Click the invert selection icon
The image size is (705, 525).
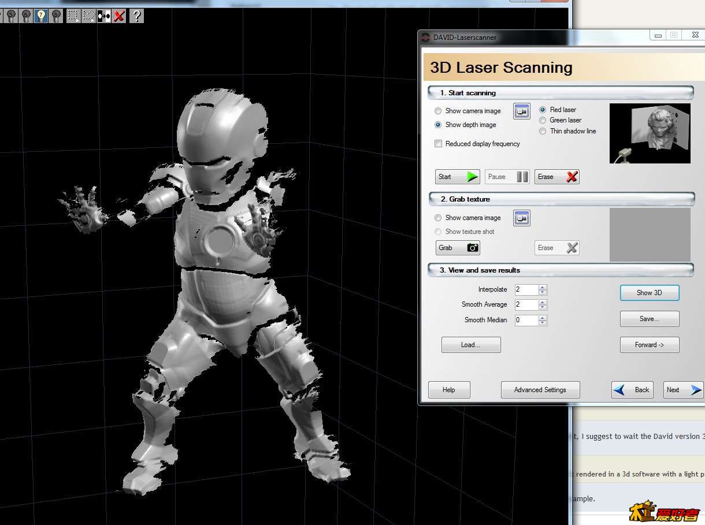pyautogui.click(x=103, y=16)
